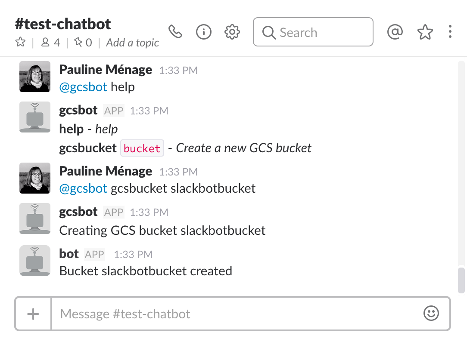Viewport: 467px width, 348px height.
Task: Open the @gcsbot mention link
Action: pyautogui.click(x=83, y=86)
